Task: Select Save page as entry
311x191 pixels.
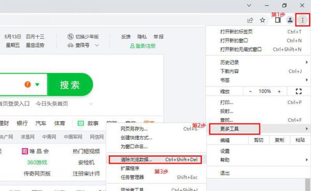Action: 156,129
